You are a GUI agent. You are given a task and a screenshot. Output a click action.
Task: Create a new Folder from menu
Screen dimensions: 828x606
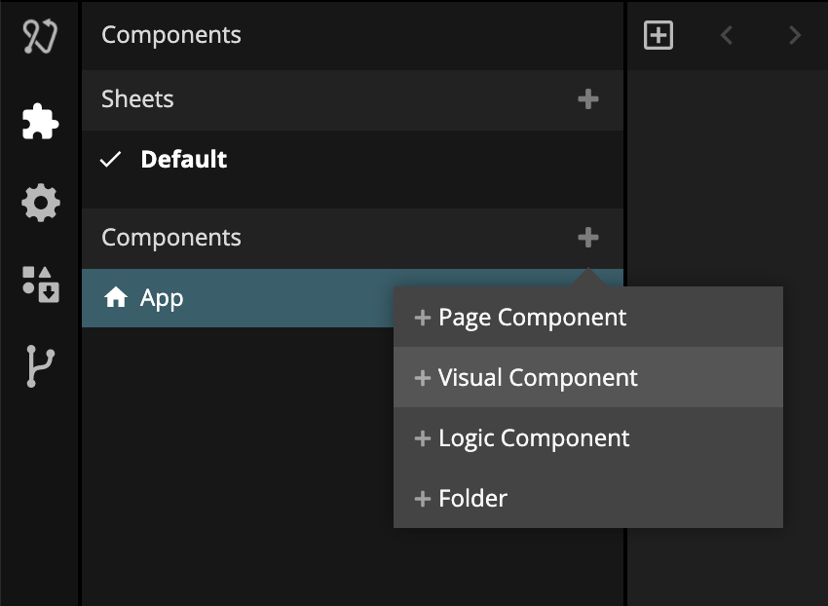point(472,499)
